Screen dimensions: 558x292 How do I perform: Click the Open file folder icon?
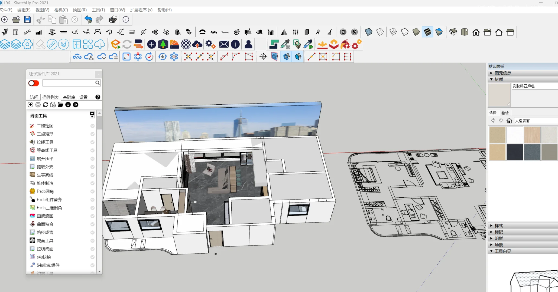point(16,19)
